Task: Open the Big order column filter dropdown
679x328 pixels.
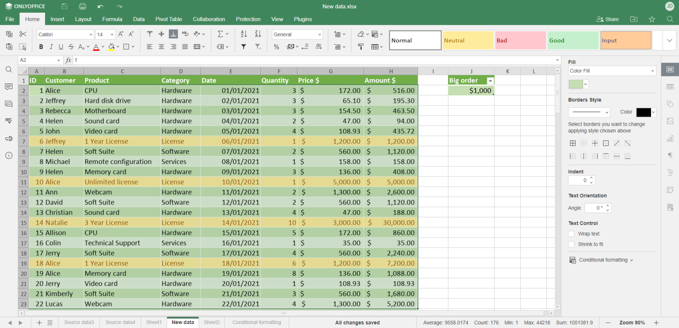Action: point(491,80)
